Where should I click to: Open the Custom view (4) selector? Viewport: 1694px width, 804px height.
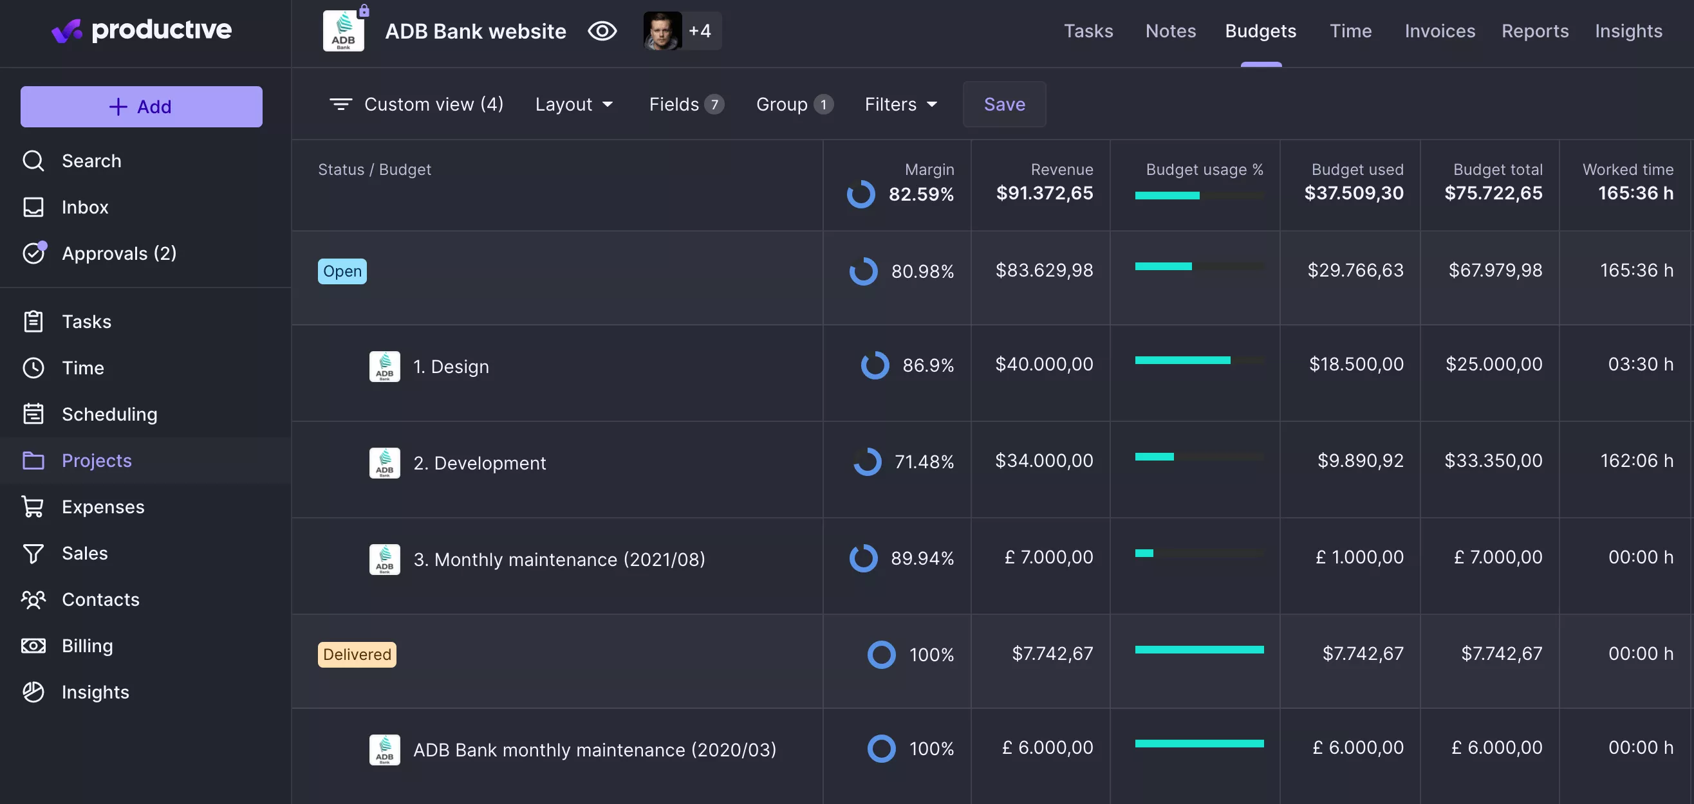[417, 105]
